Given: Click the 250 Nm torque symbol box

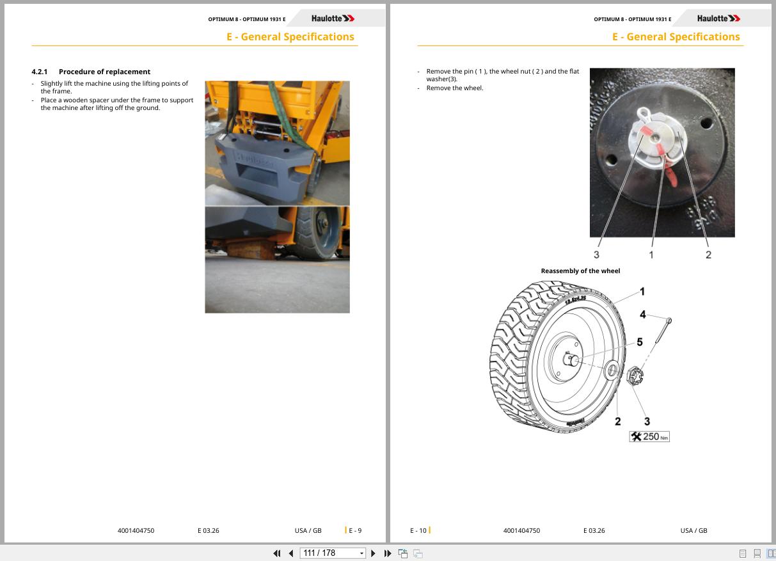Looking at the screenshot, I should pos(649,437).
